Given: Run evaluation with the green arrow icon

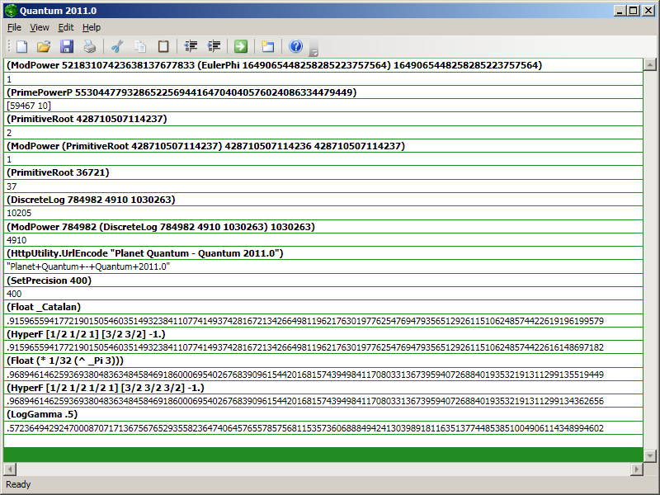Looking at the screenshot, I should (241, 47).
